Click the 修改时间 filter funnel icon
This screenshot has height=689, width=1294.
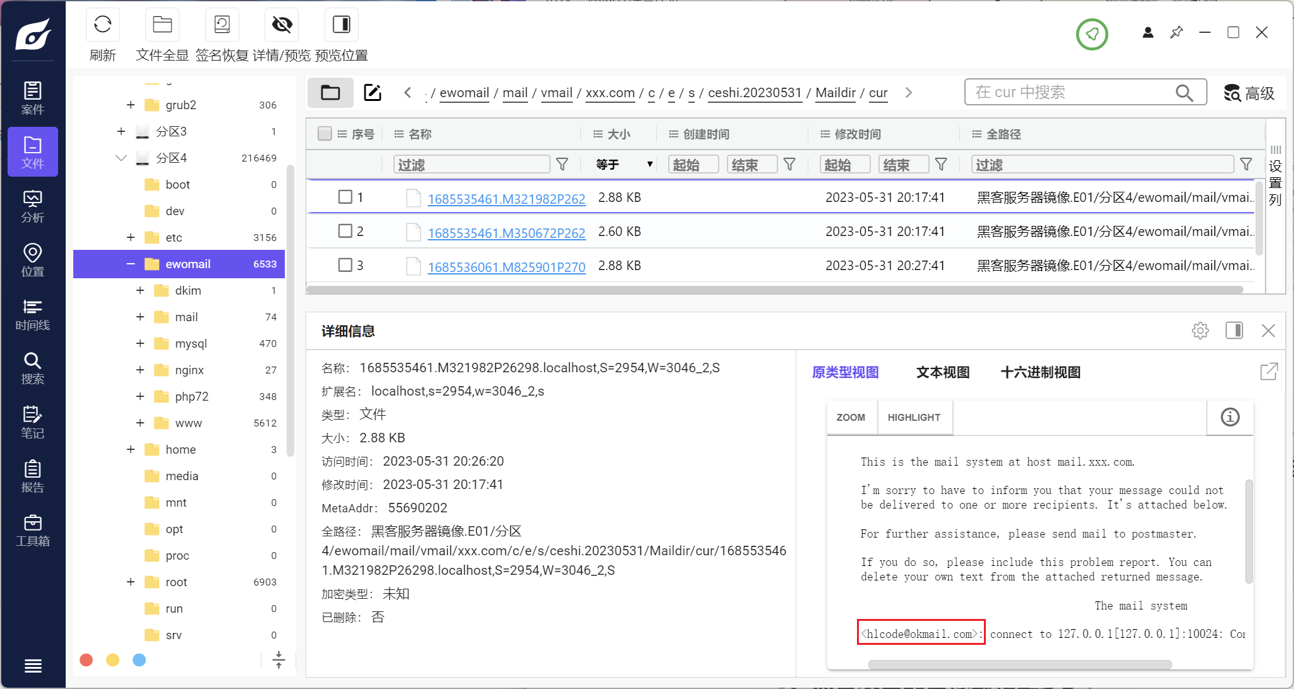[941, 165]
